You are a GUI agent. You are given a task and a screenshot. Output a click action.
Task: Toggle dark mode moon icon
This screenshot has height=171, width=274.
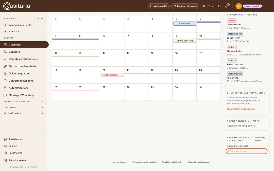tap(219, 6)
